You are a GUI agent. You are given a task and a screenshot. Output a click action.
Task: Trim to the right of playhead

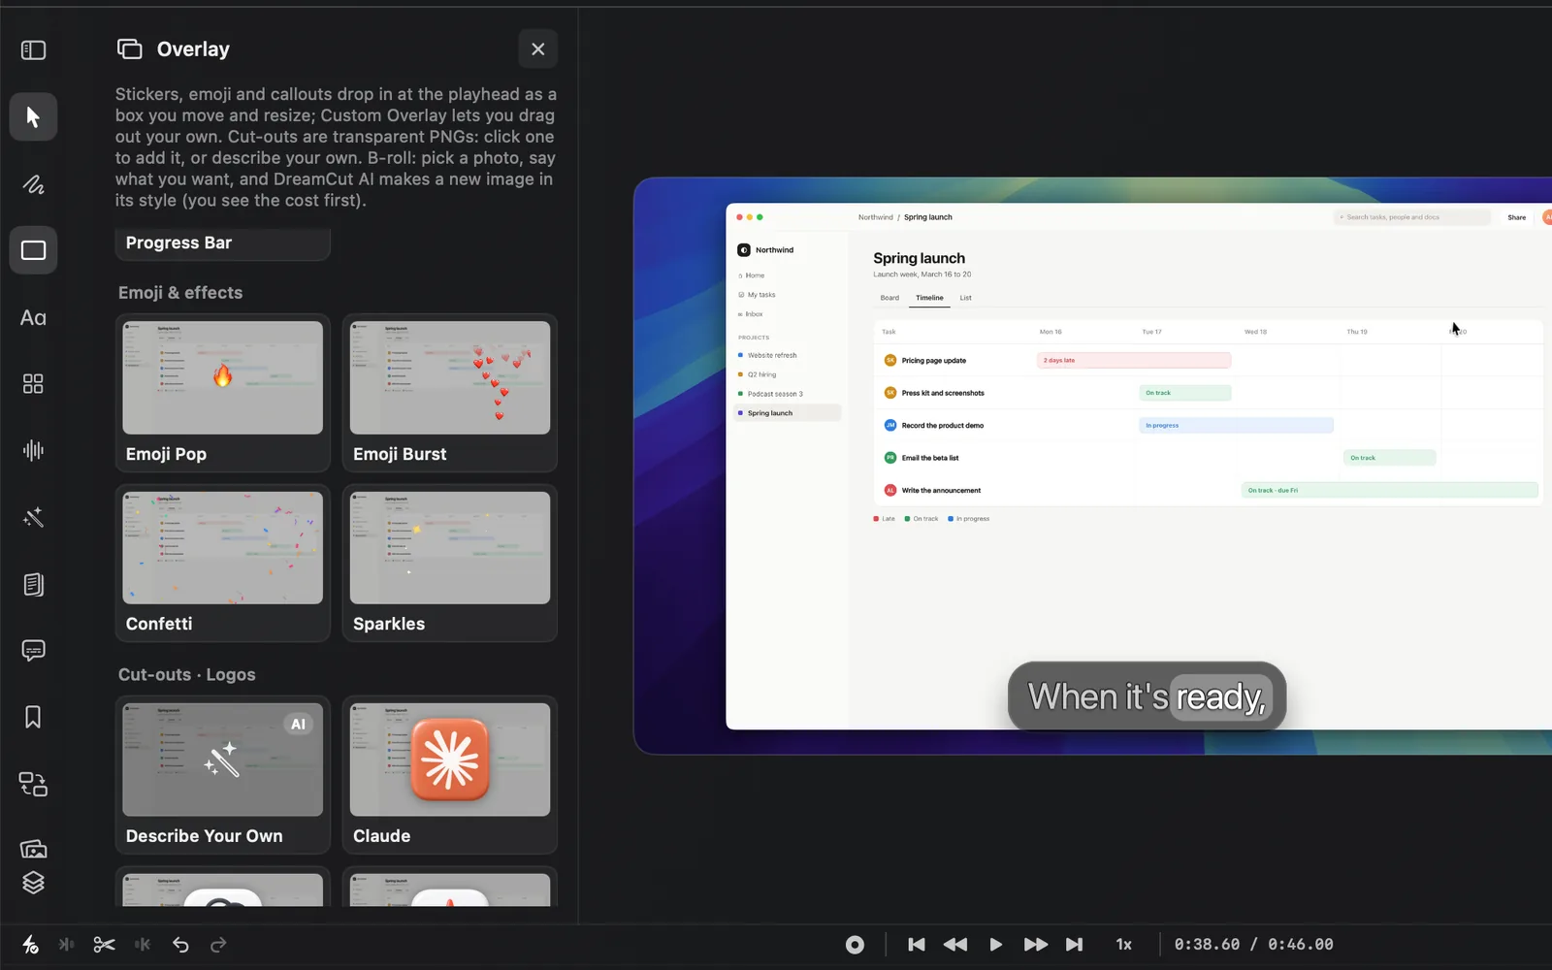(143, 945)
